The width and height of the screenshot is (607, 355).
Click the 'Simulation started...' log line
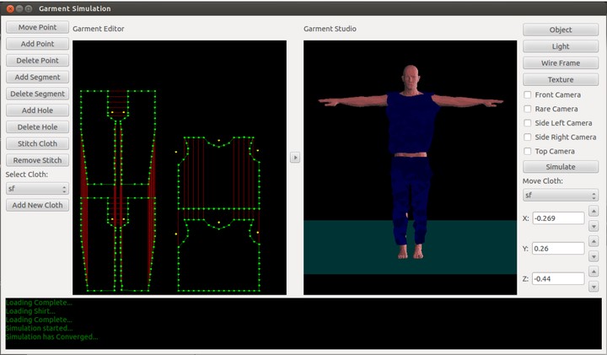click(x=39, y=328)
